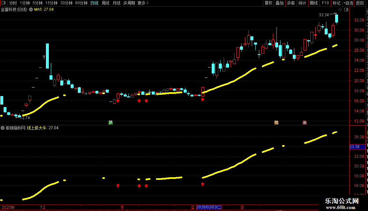The height and width of the screenshot is (211, 368).
Task: Open F10 company information
Action: (325, 3)
